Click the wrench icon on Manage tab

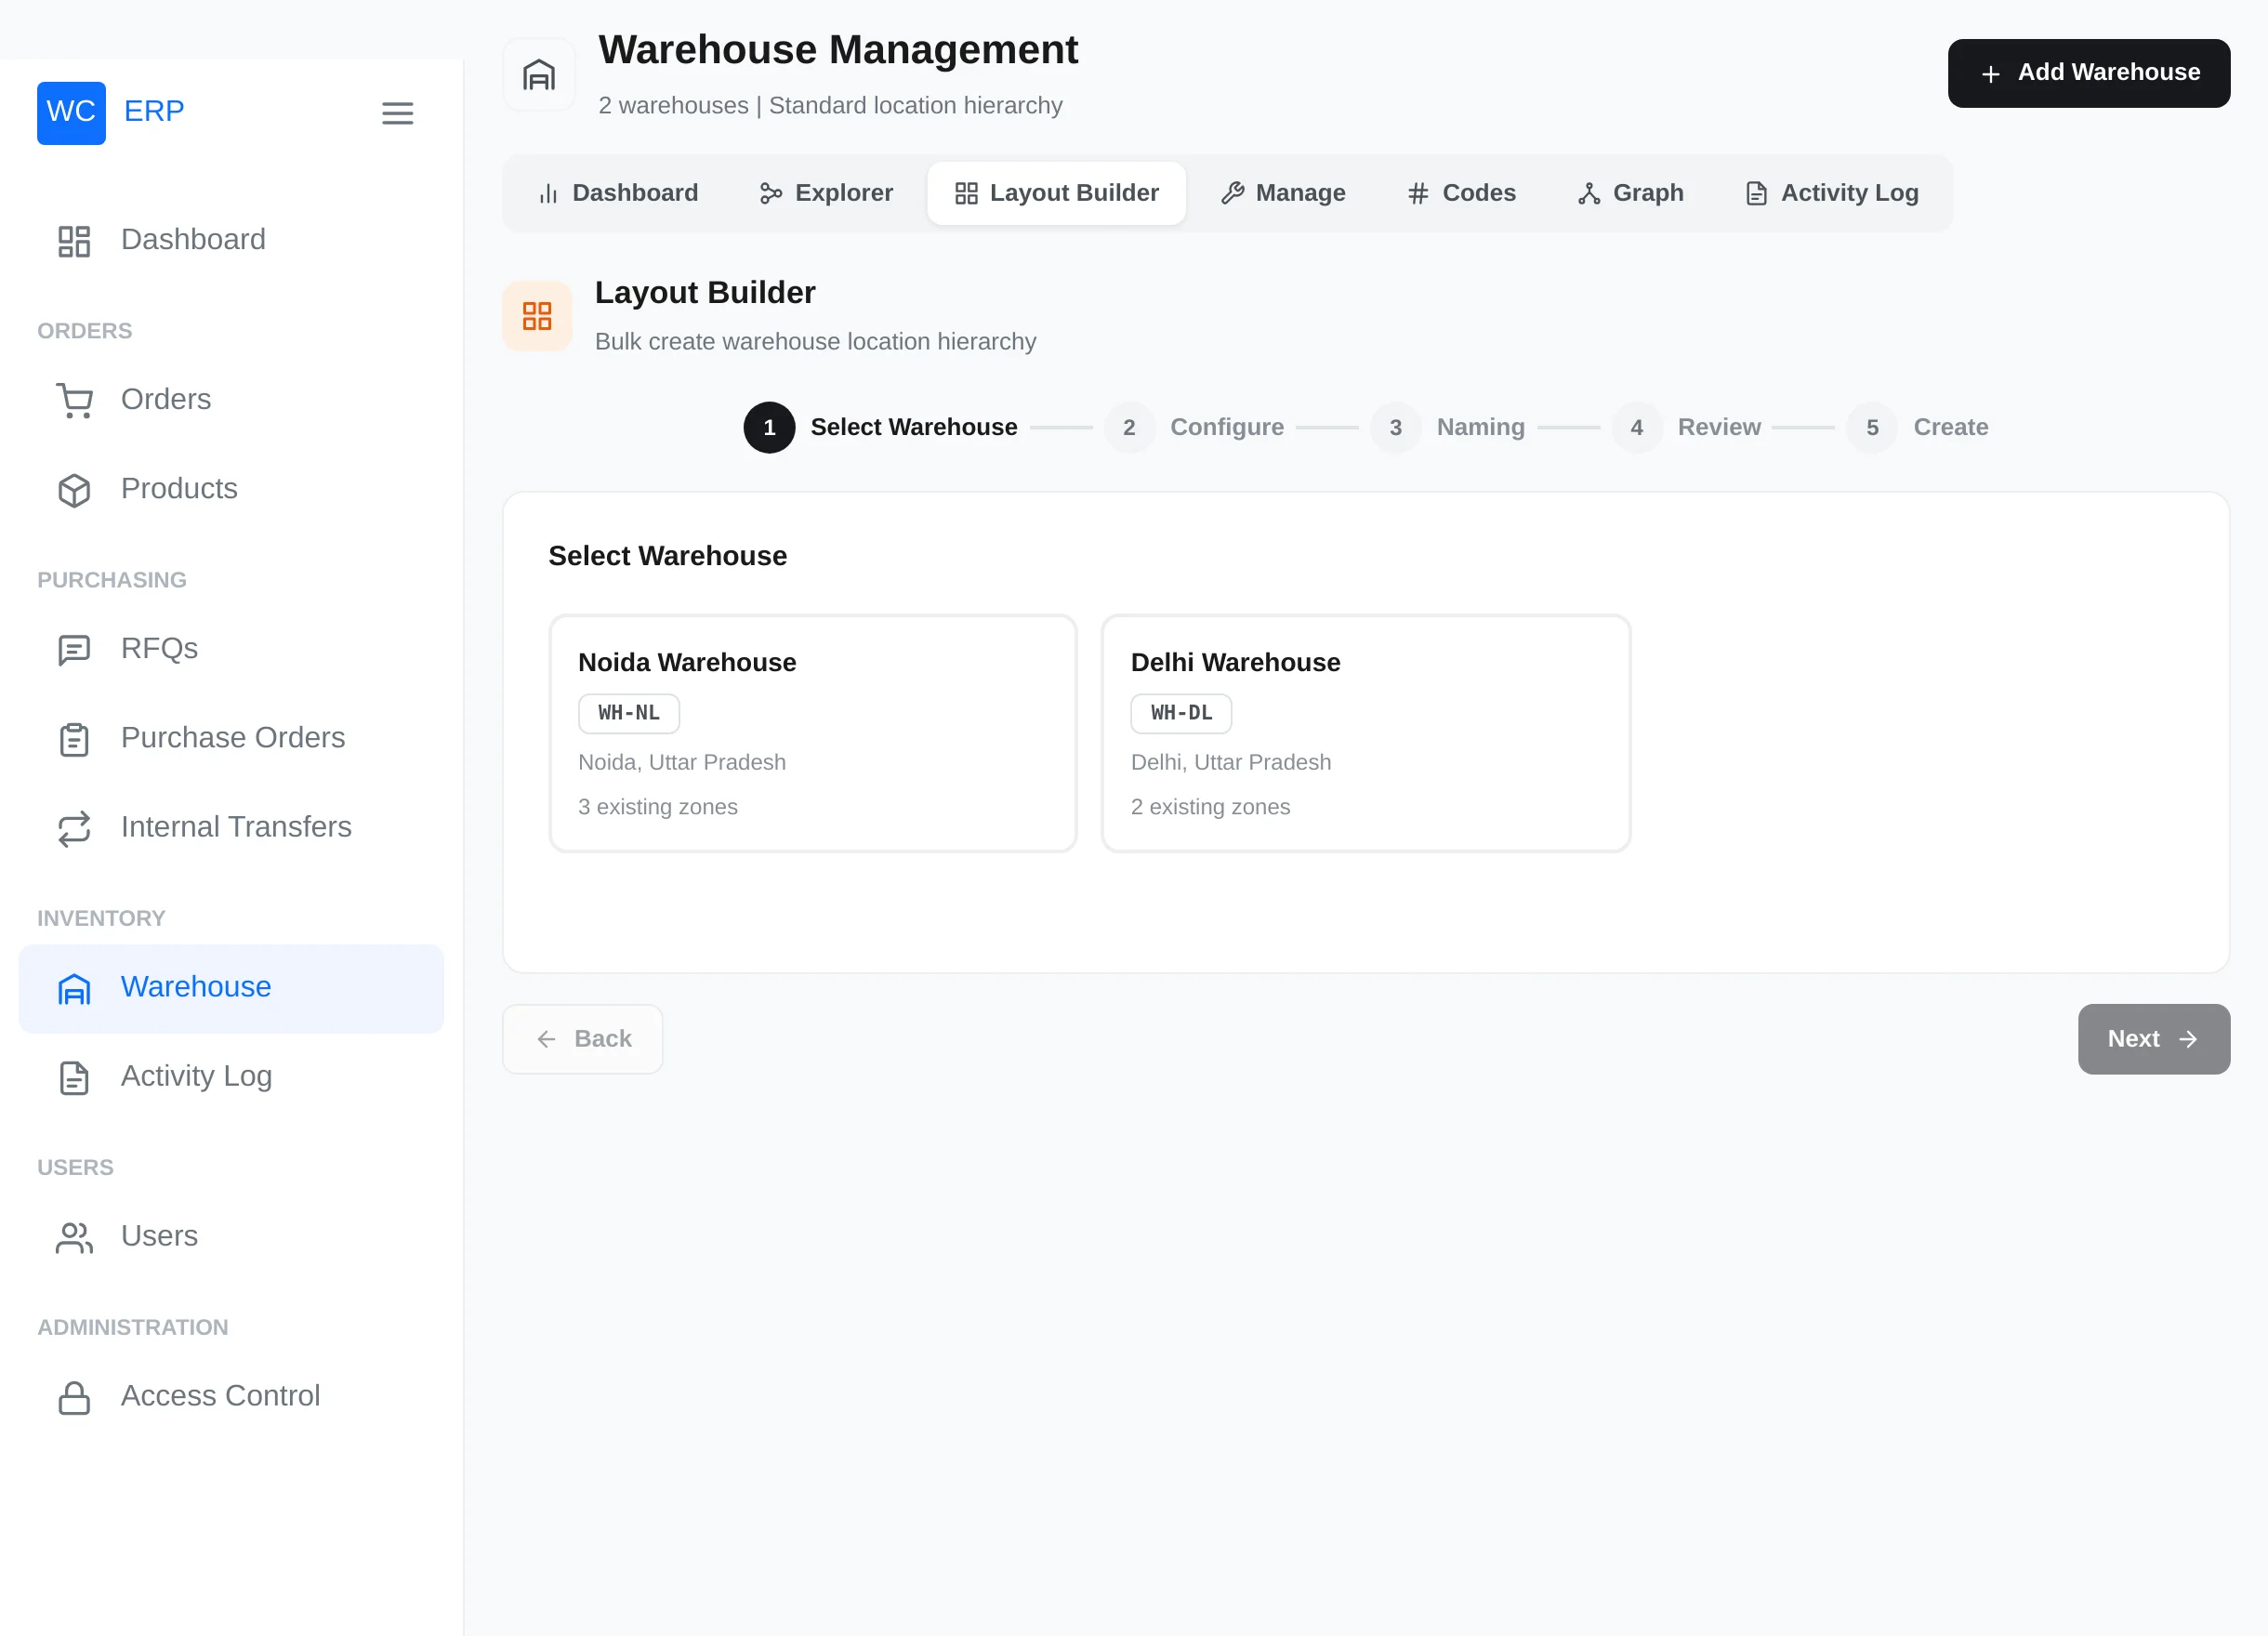pyautogui.click(x=1232, y=193)
